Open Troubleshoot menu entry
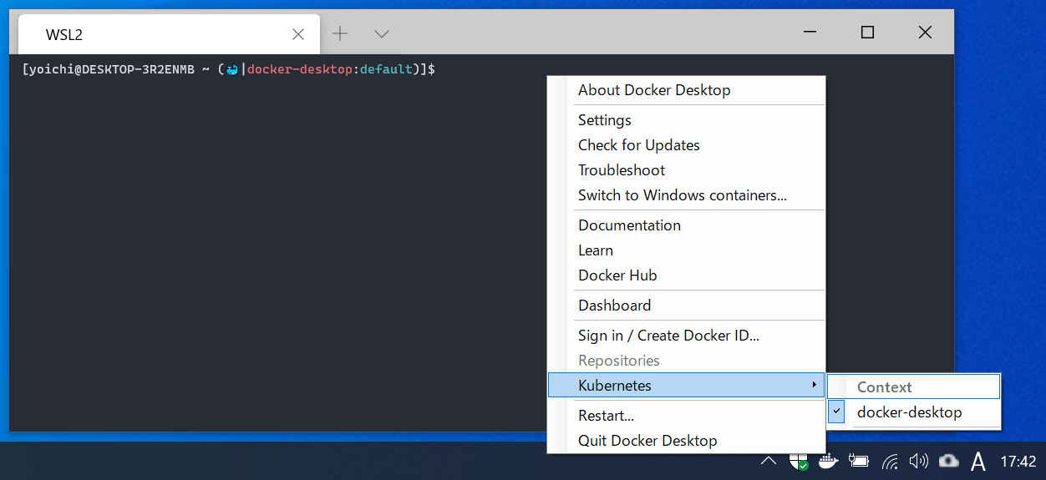 pyautogui.click(x=686, y=170)
